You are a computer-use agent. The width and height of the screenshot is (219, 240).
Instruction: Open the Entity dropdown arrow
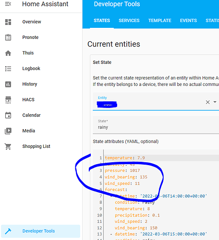[x=215, y=102]
